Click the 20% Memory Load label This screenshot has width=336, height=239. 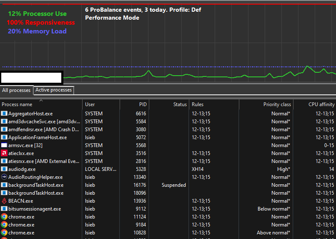pos(37,31)
